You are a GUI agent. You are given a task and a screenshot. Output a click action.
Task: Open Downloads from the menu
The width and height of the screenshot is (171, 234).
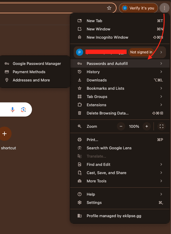tap(120, 80)
